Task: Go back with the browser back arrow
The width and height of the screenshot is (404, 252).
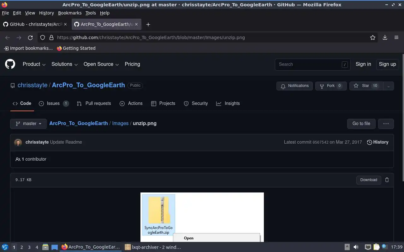Action: (x=8, y=37)
